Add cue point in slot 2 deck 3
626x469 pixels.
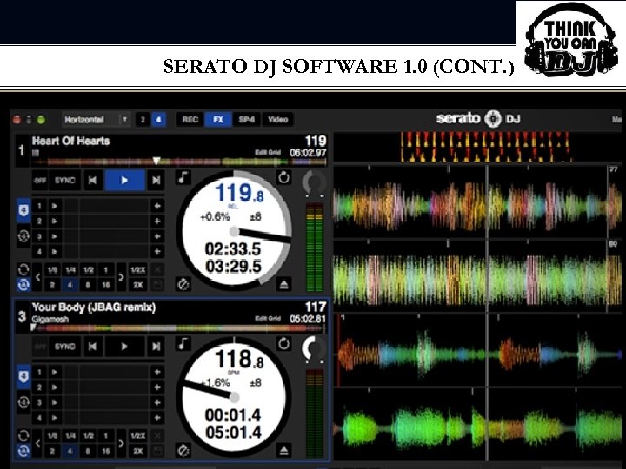tap(157, 387)
